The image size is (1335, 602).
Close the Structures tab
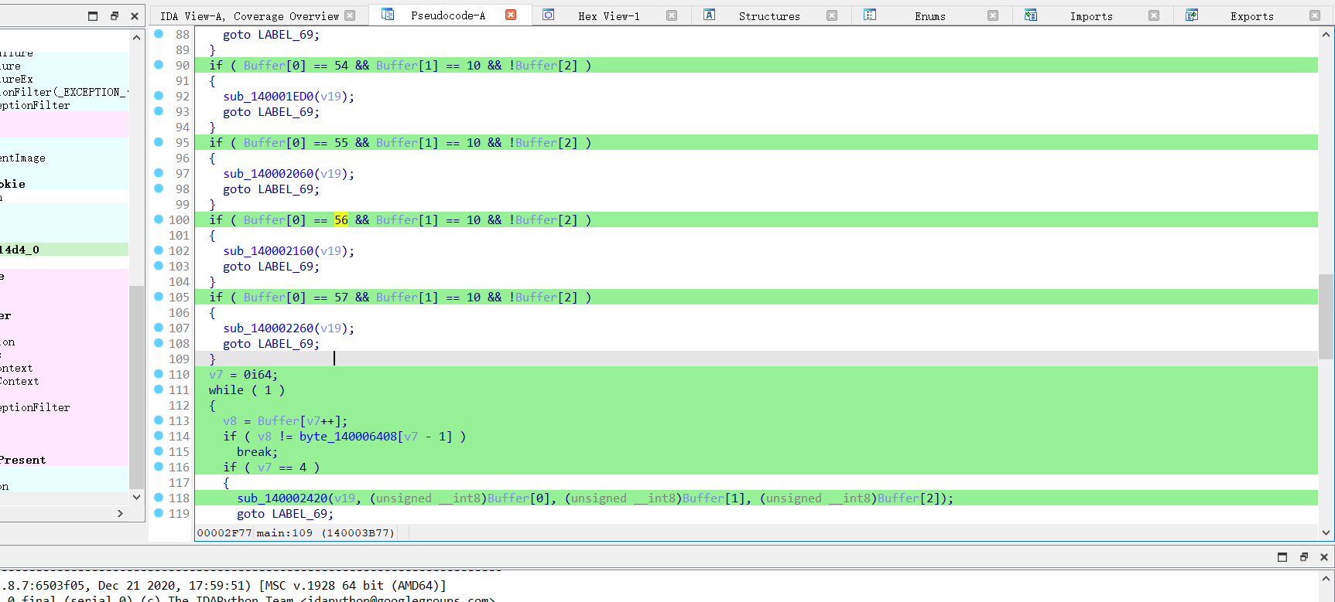(x=832, y=15)
